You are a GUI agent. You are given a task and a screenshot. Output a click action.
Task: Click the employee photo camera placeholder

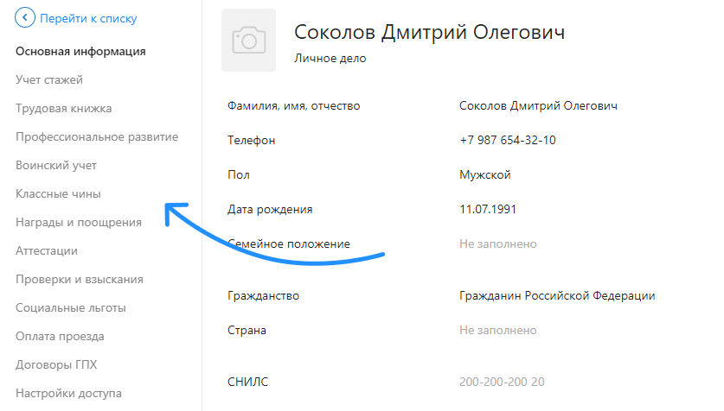248,40
